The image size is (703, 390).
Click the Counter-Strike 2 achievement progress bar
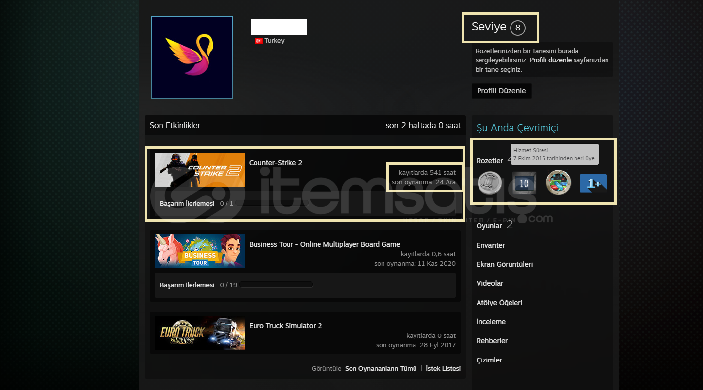(x=272, y=203)
